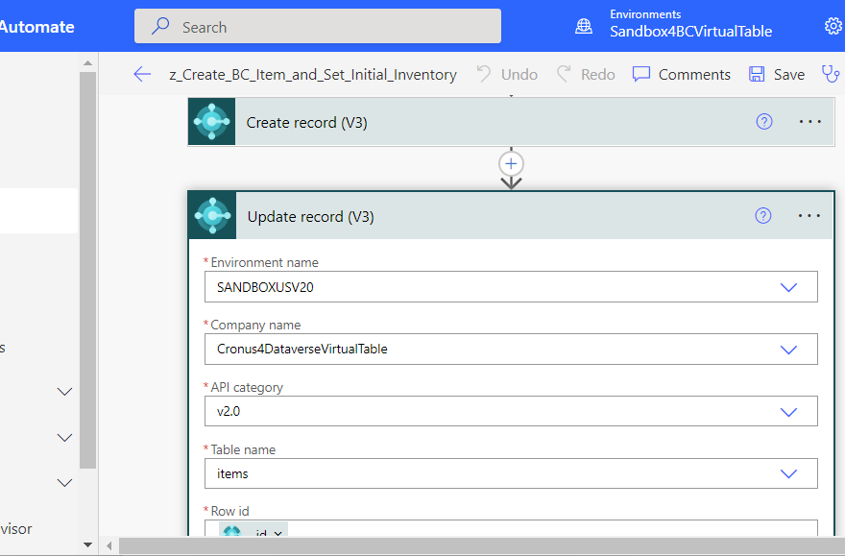Go back using the left arrow

point(142,74)
